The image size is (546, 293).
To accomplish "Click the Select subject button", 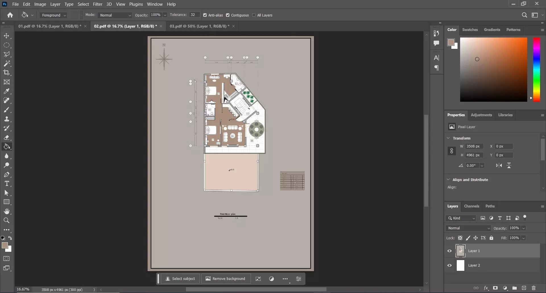I will coord(180,279).
